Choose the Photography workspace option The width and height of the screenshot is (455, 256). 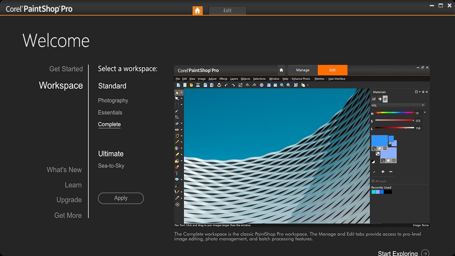[x=113, y=101]
